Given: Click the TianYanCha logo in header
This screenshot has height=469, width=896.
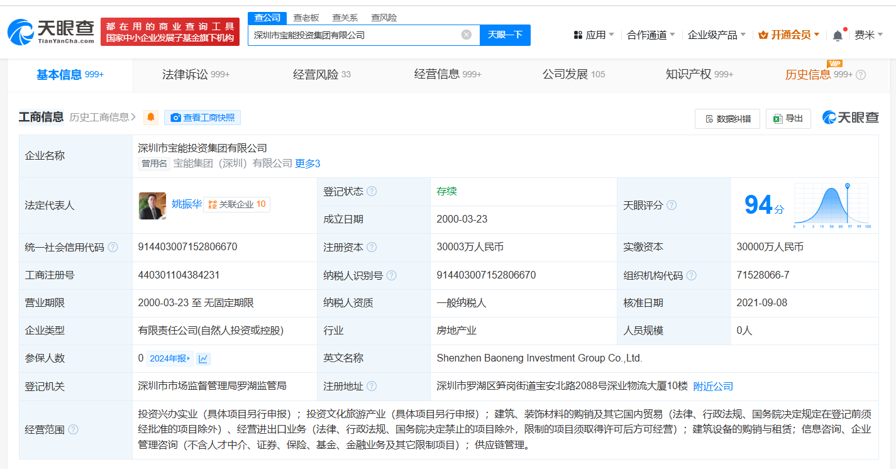Looking at the screenshot, I should [x=51, y=31].
